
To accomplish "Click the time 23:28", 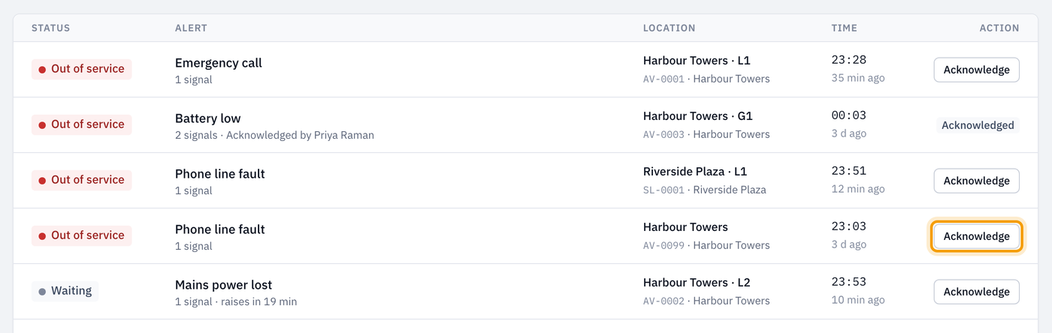I will (848, 60).
